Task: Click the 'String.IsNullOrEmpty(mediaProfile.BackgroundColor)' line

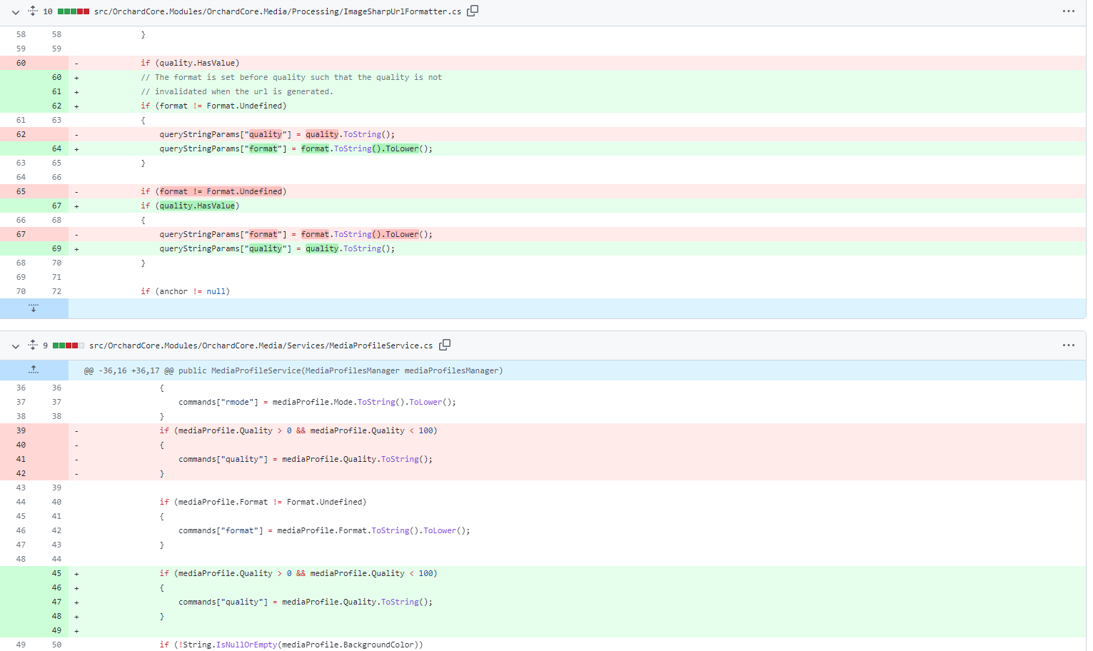Action: tap(291, 645)
